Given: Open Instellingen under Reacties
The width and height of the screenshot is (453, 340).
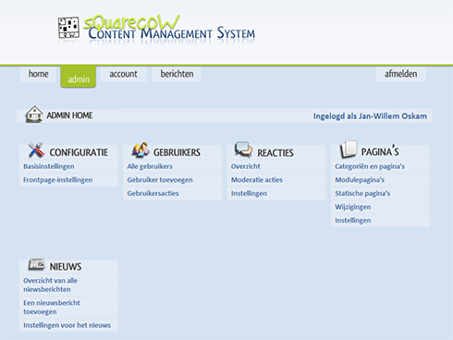Looking at the screenshot, I should [x=249, y=193].
